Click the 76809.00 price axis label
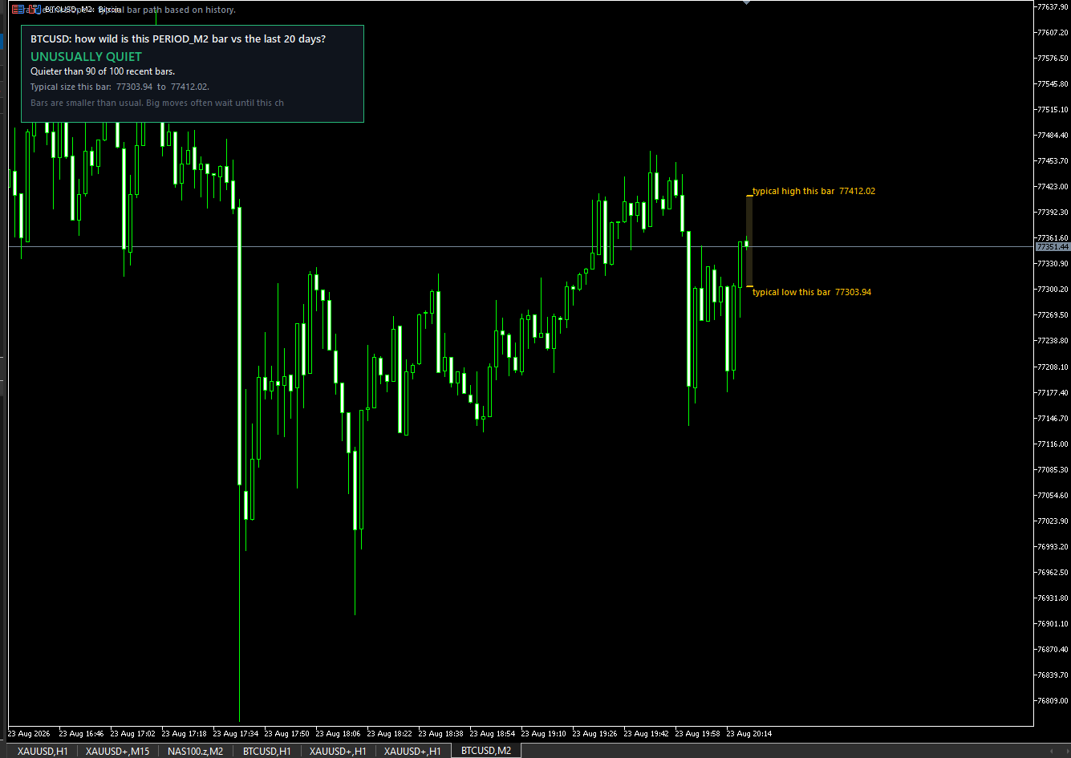Viewport: 1071px width, 758px height. coord(1053,700)
